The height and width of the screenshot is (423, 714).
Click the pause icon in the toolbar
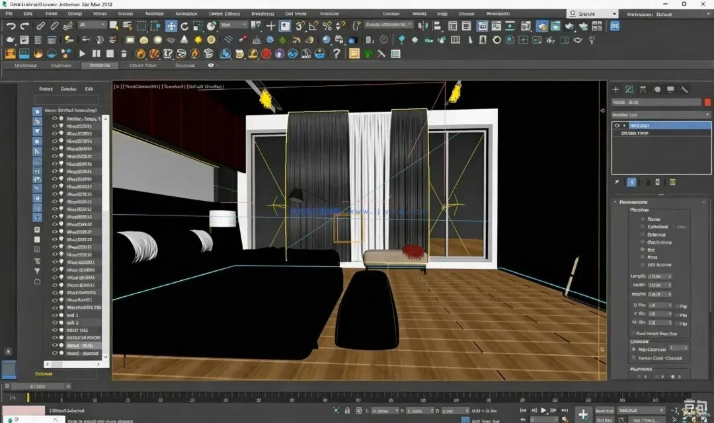(x=96, y=54)
